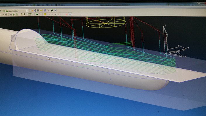
Task: Click the hand icon in second toolbar
Action: tap(11, 14)
